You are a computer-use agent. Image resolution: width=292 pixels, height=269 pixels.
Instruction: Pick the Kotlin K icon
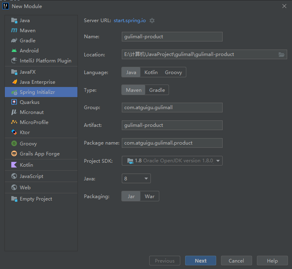point(14,165)
